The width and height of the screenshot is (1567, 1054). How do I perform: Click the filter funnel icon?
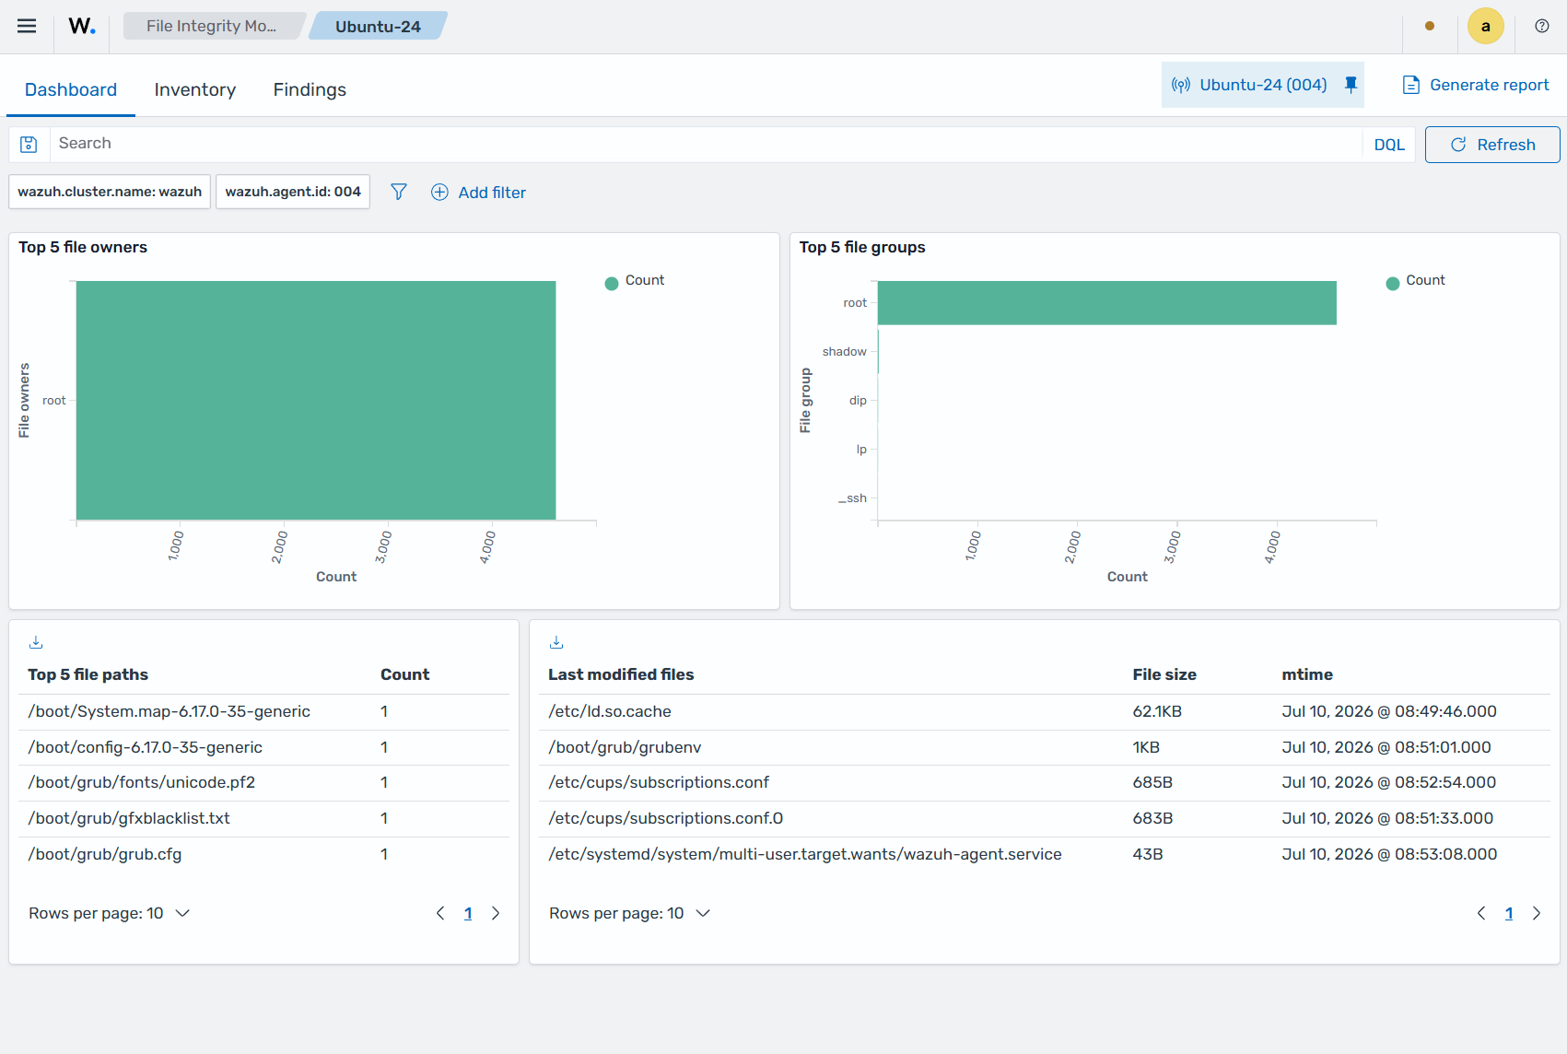(x=398, y=192)
